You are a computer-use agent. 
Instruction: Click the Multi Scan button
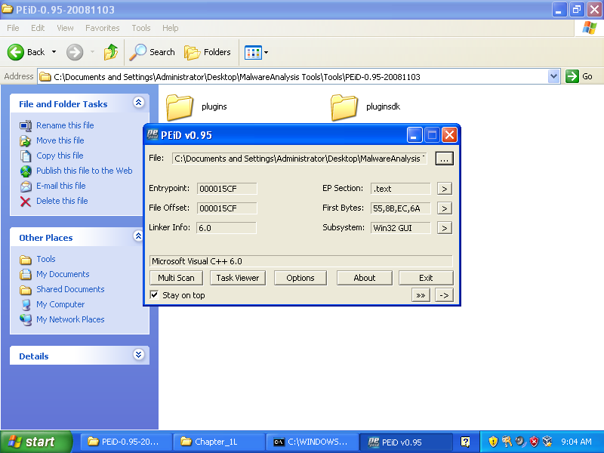point(176,278)
